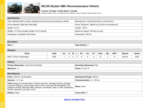The image size is (145, 108).
Task: Click the Anti-Inf special cell
Action: (125, 57)
